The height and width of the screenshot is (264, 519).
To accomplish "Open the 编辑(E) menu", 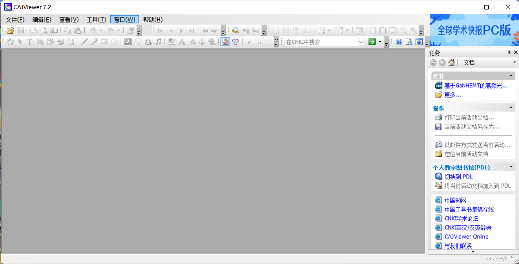I will point(42,19).
